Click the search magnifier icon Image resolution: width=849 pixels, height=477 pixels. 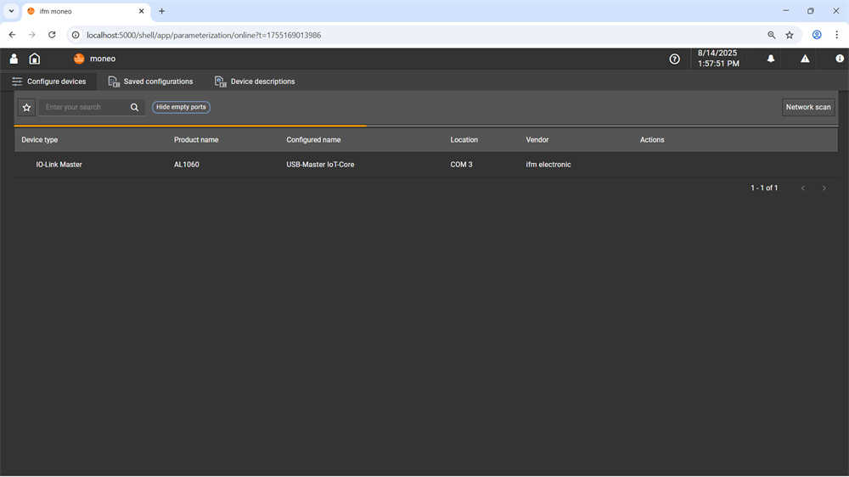[x=134, y=107]
